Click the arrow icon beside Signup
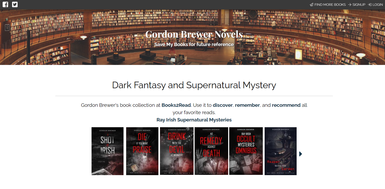The width and height of the screenshot is (385, 189). coord(350,5)
